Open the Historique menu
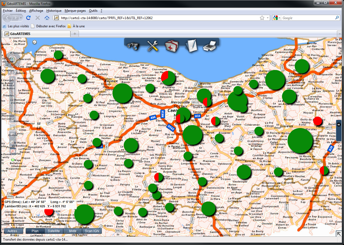344x245 pixels. (x=54, y=11)
